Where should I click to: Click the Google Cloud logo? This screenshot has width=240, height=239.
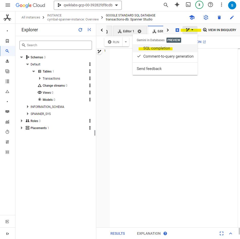pos(30,5)
